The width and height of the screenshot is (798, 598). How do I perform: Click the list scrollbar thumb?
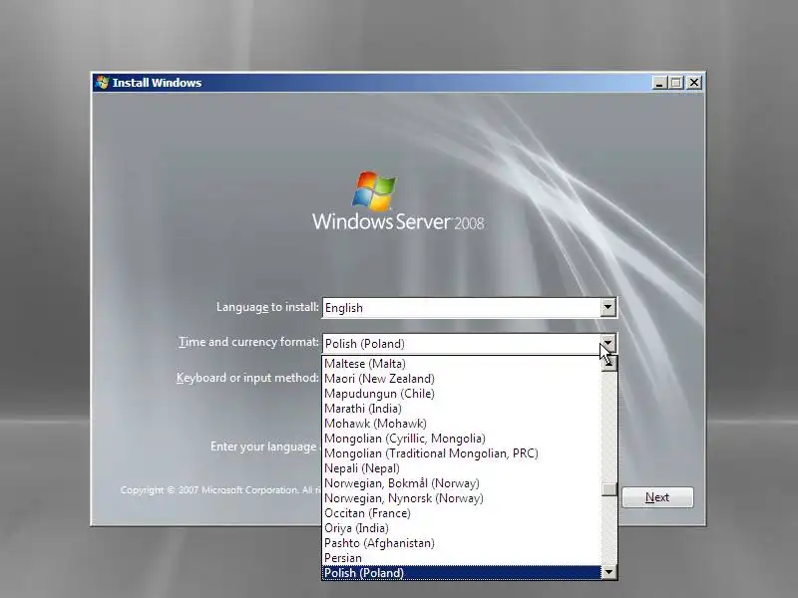click(609, 489)
